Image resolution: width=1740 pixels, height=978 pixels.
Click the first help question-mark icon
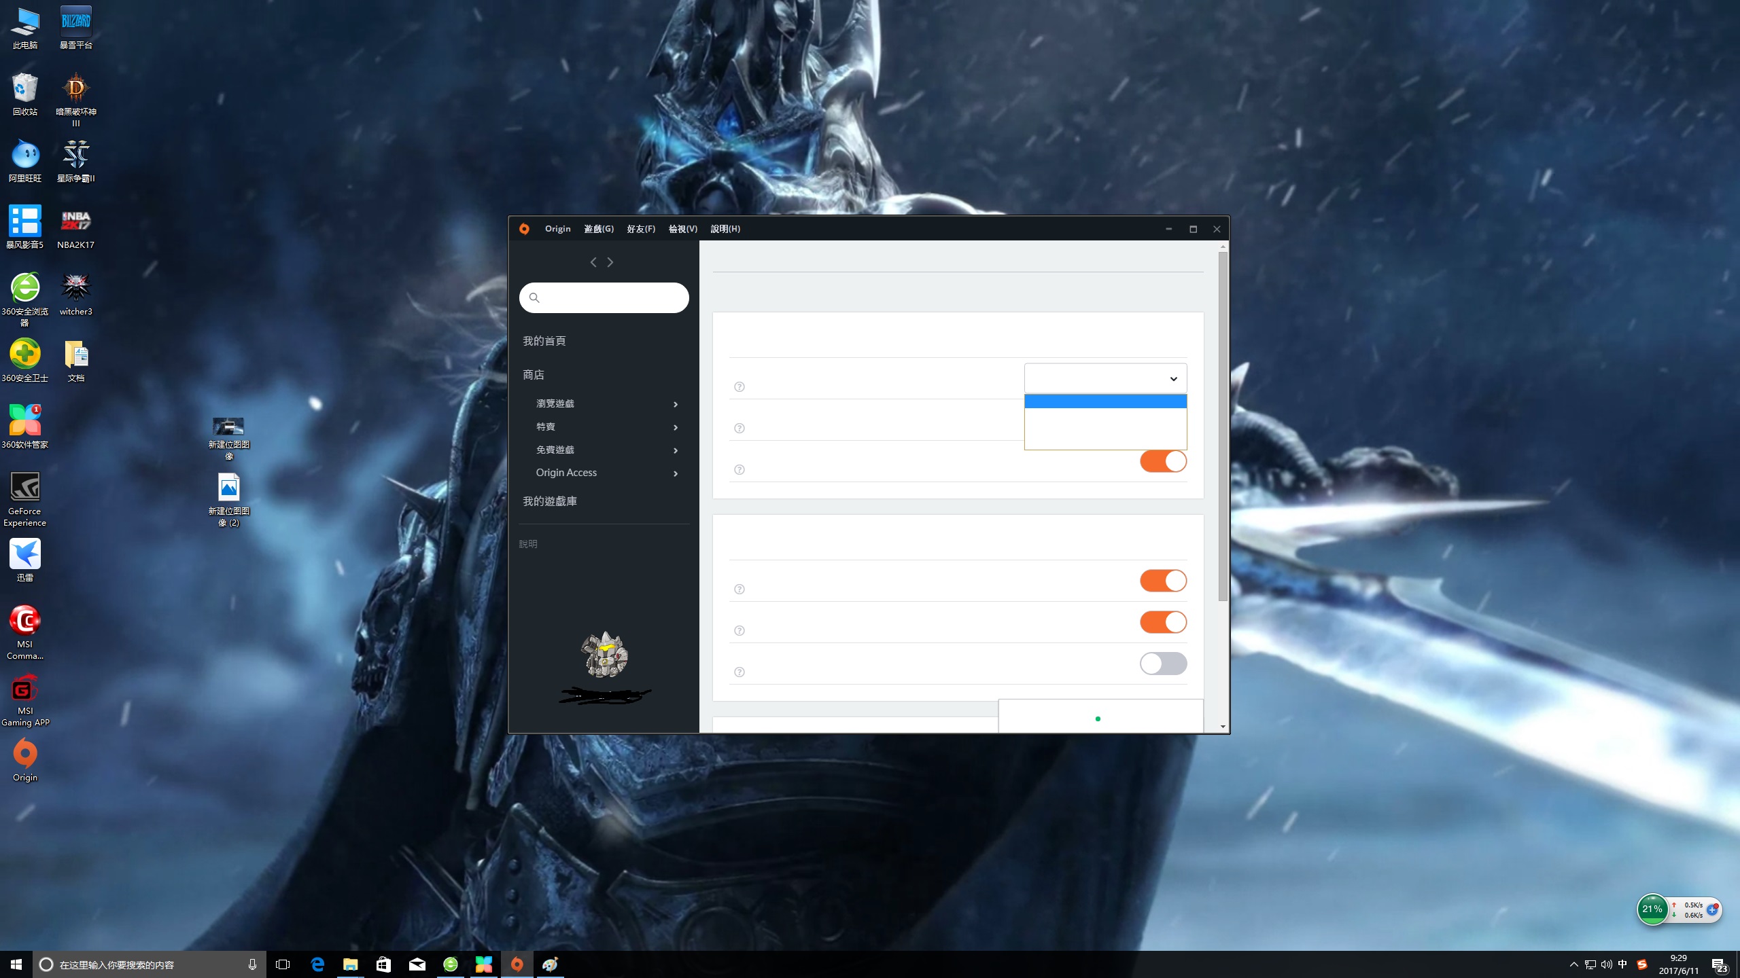point(739,387)
